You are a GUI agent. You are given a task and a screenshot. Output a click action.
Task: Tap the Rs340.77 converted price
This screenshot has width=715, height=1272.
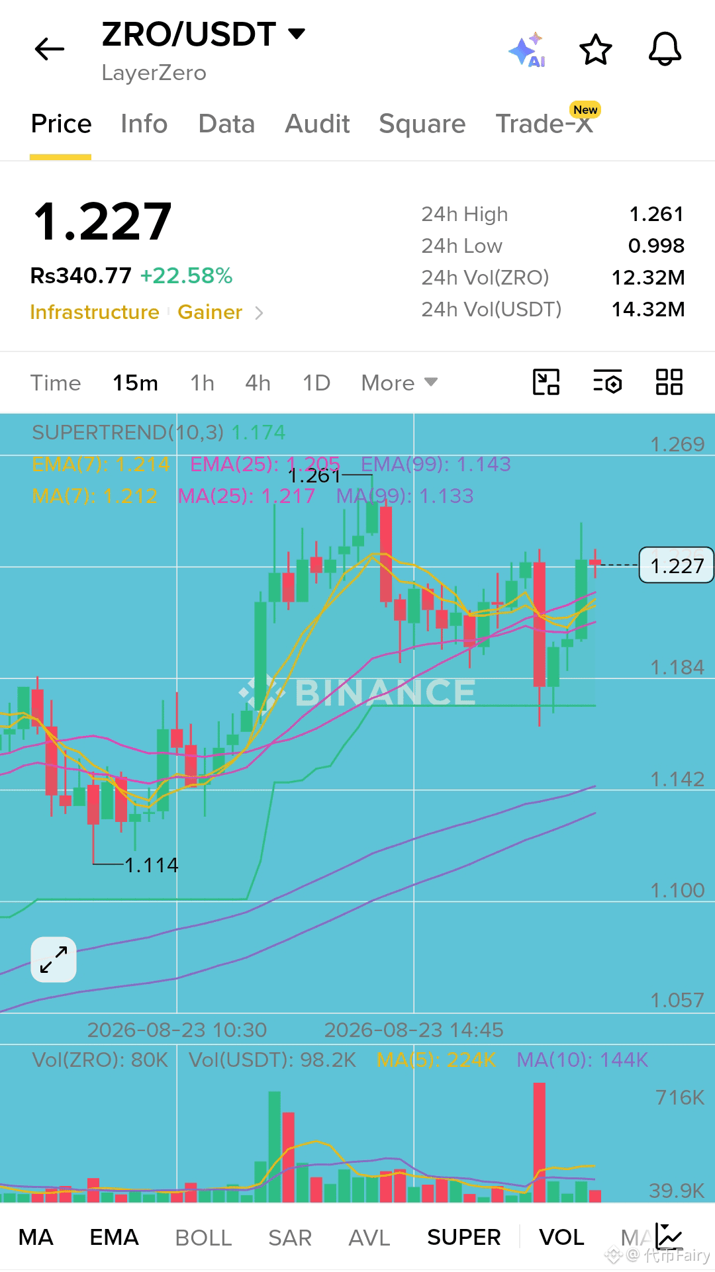coord(81,276)
